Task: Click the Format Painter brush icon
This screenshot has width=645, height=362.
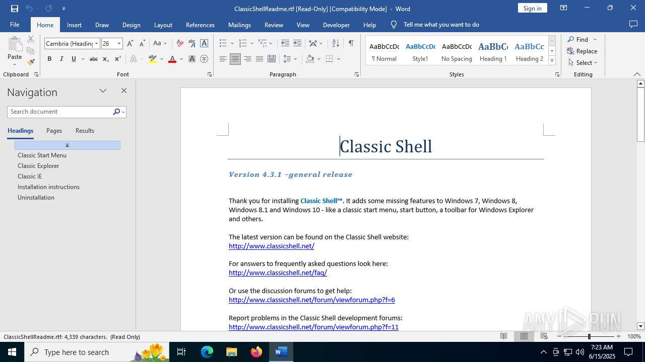Action: click(31, 62)
